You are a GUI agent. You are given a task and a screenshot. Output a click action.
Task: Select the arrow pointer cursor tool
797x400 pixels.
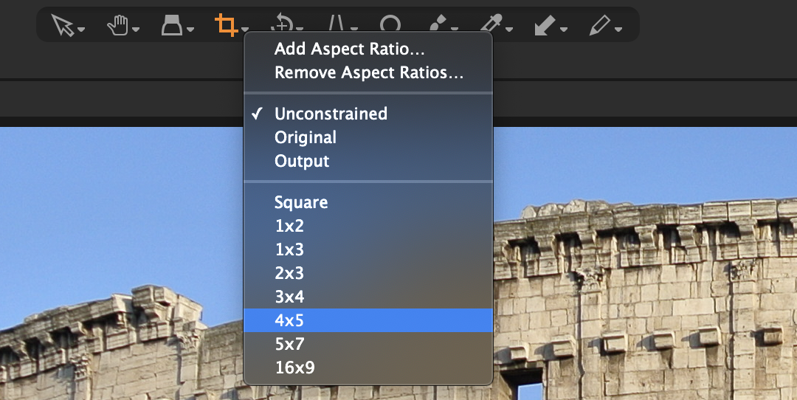pyautogui.click(x=63, y=25)
